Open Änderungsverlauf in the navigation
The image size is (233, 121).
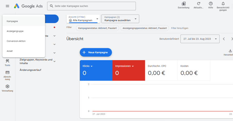pyautogui.click(x=30, y=70)
